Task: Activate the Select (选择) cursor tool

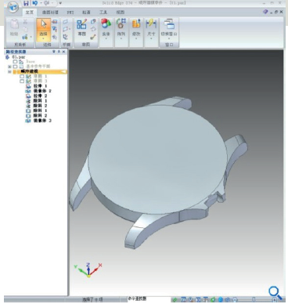Action: 43,28
